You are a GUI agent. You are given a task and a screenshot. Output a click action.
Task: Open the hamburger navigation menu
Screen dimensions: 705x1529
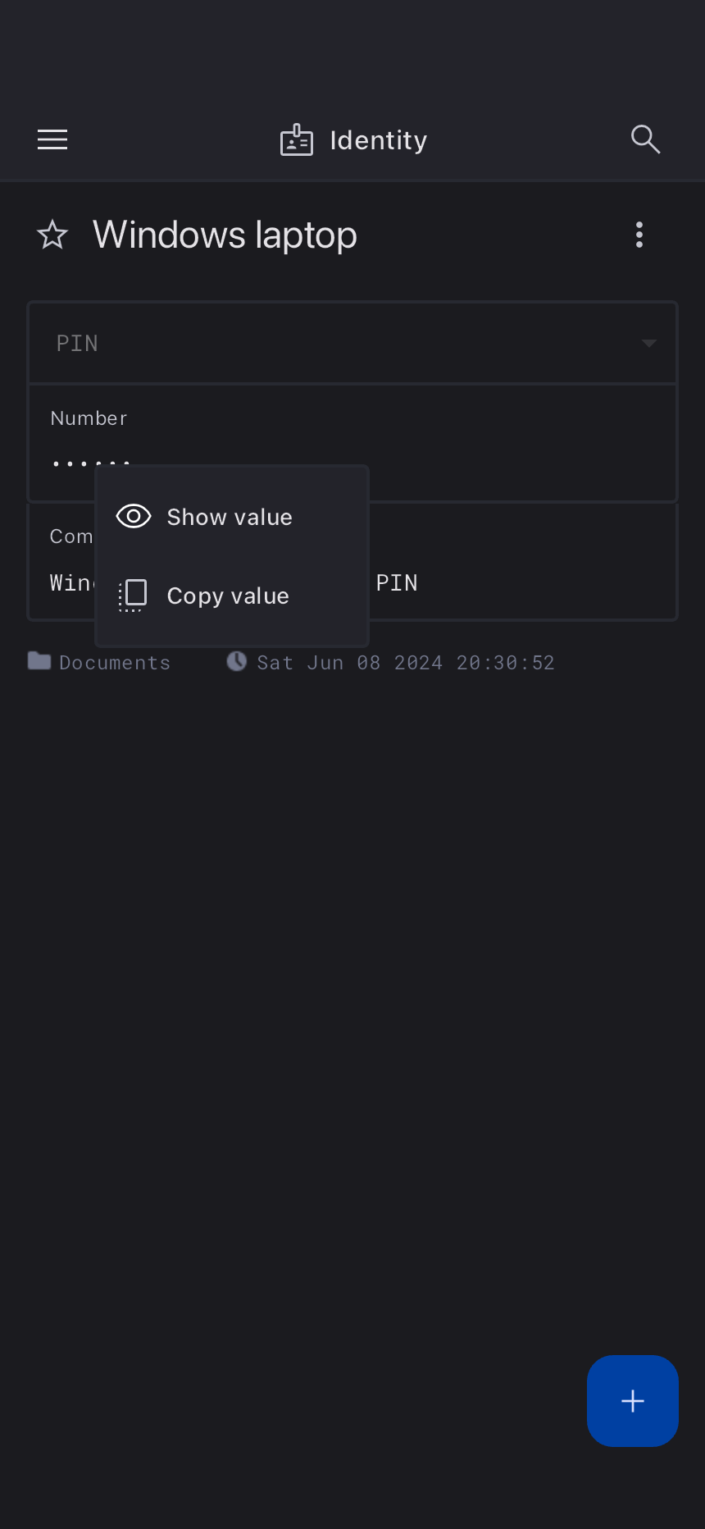(52, 140)
